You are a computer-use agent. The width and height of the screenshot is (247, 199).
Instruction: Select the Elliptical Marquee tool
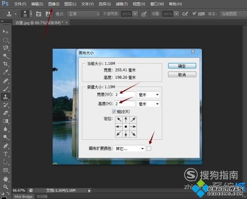pos(6,40)
